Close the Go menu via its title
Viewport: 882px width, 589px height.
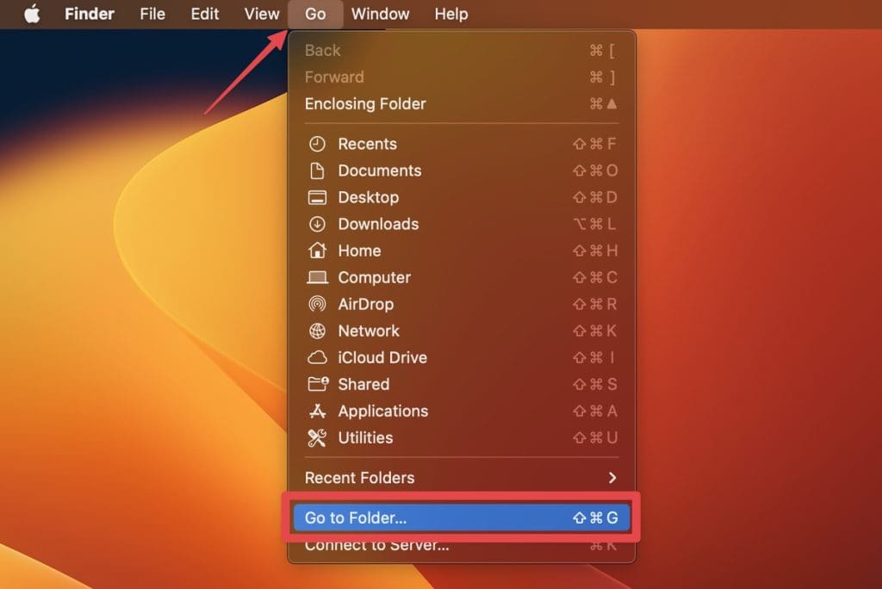point(315,14)
